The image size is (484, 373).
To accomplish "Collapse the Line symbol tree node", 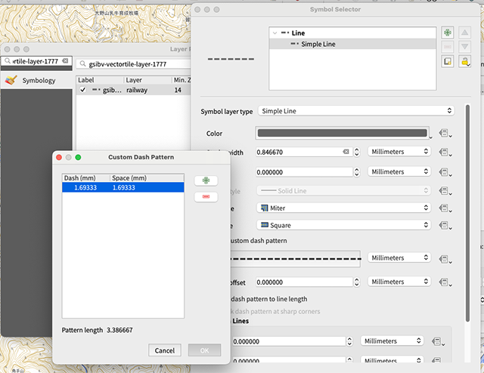I will click(274, 33).
